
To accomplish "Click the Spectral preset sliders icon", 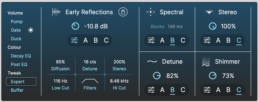I will coord(151,40).
